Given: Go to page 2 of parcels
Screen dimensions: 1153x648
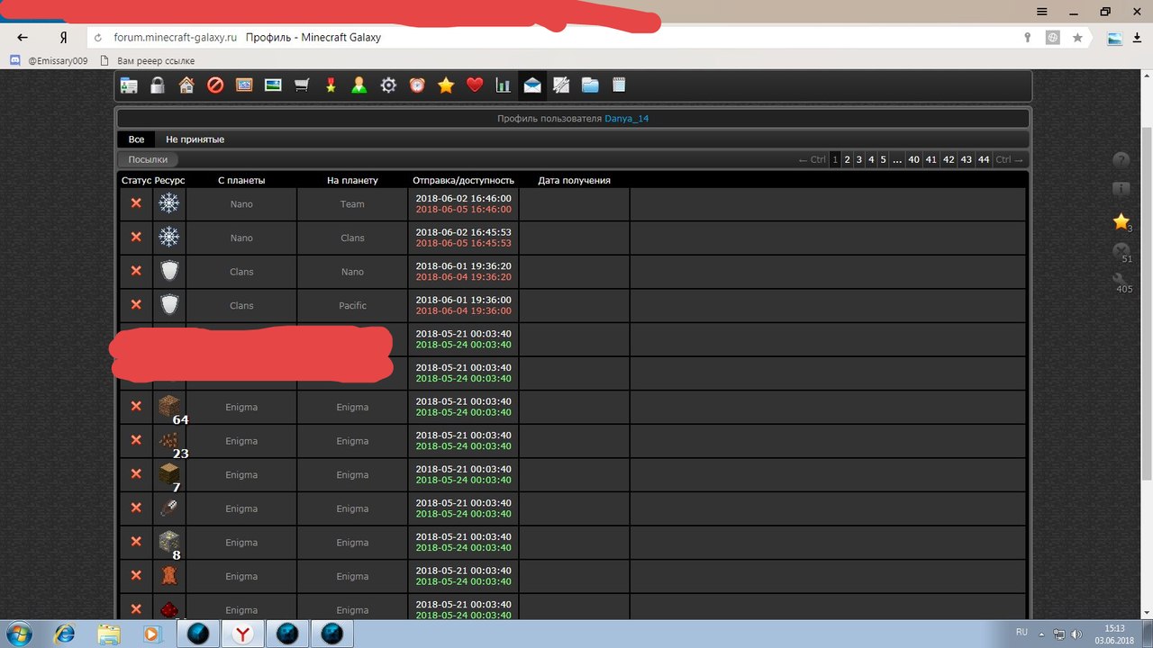Looking at the screenshot, I should pyautogui.click(x=848, y=159).
